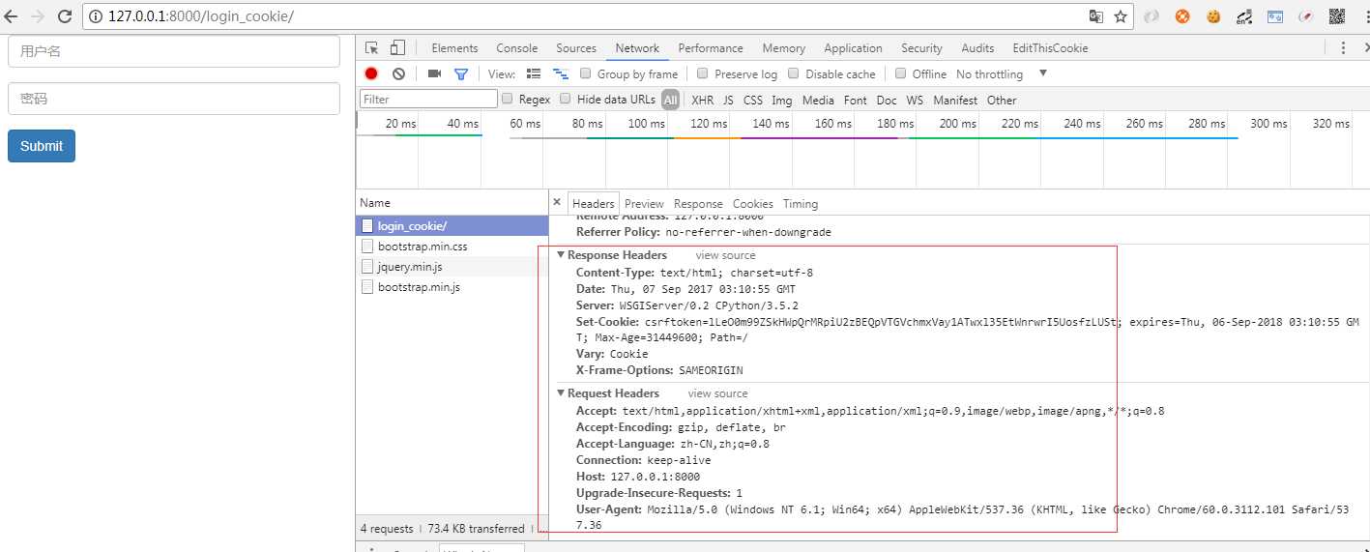Open the Timing tab of request
The width and height of the screenshot is (1370, 552).
click(801, 204)
